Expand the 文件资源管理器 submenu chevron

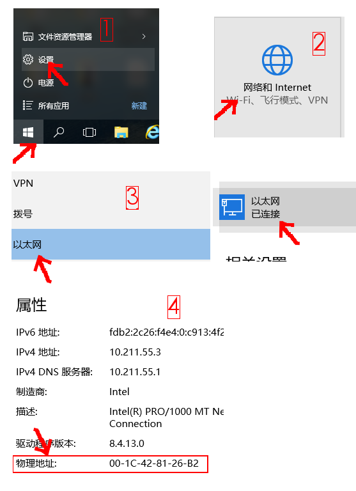coord(144,36)
